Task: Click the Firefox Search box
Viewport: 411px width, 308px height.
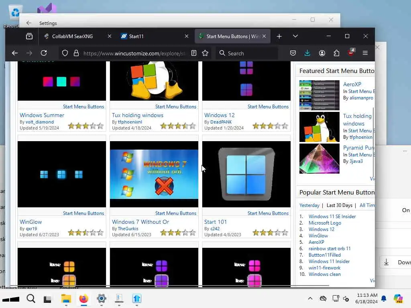Action: (x=246, y=53)
